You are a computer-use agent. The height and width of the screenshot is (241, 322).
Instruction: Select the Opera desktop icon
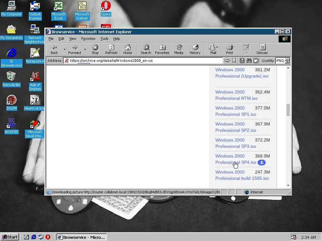point(106,8)
